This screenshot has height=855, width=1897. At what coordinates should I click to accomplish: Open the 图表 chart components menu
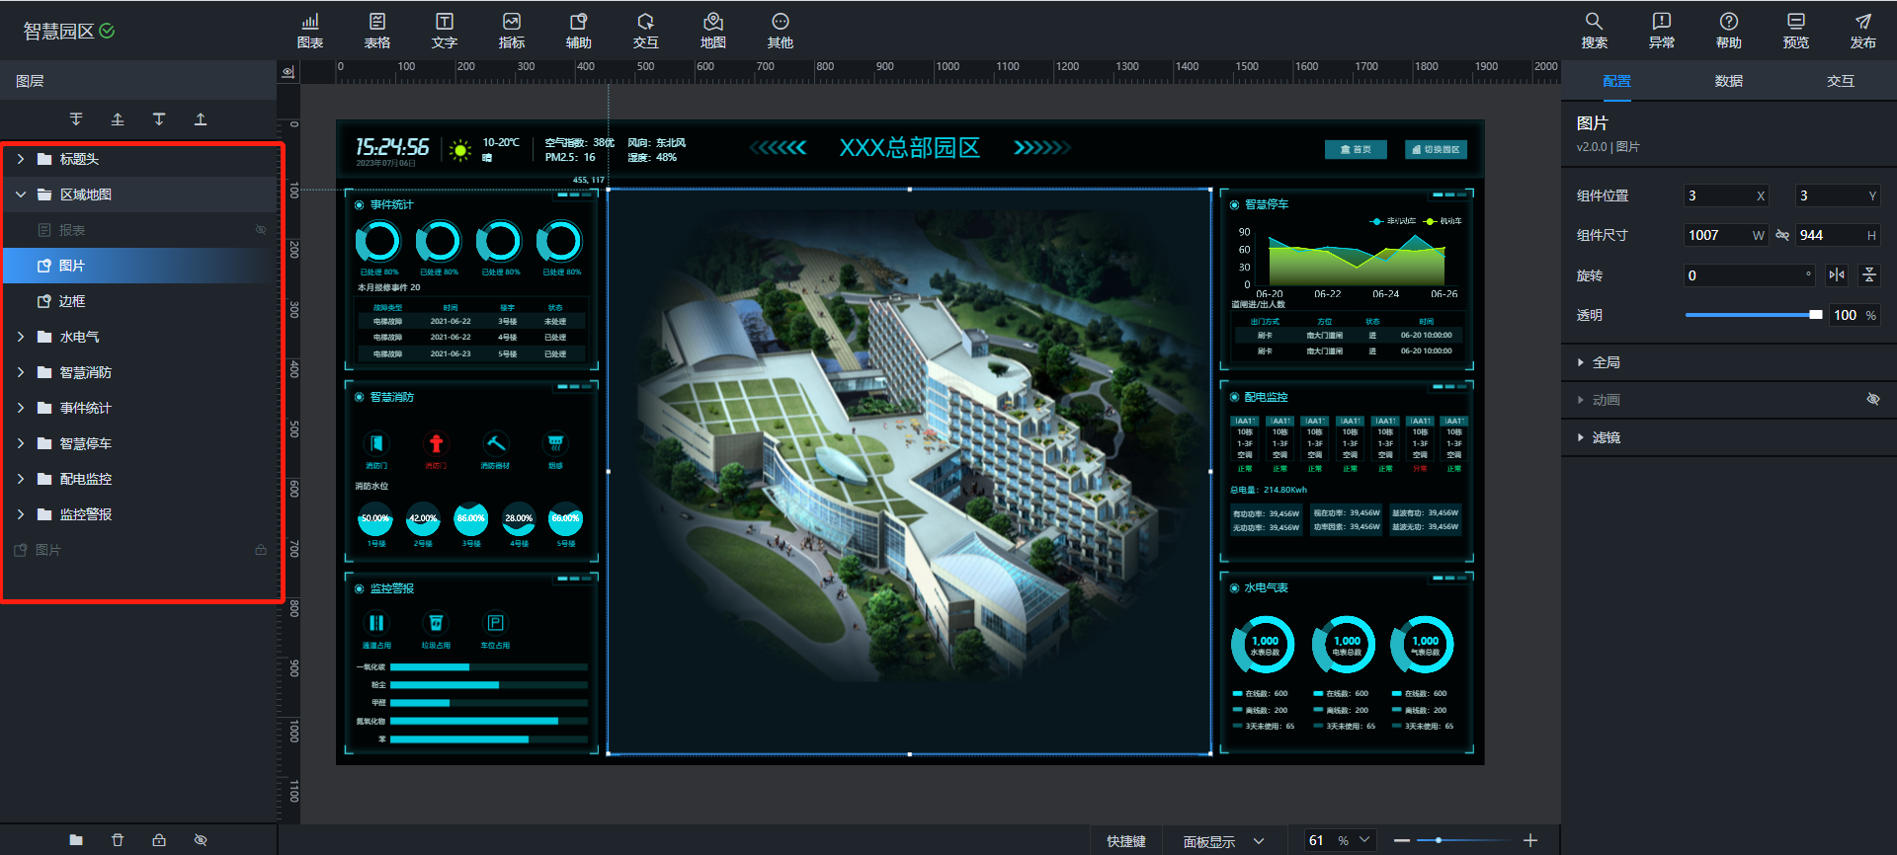[x=309, y=30]
